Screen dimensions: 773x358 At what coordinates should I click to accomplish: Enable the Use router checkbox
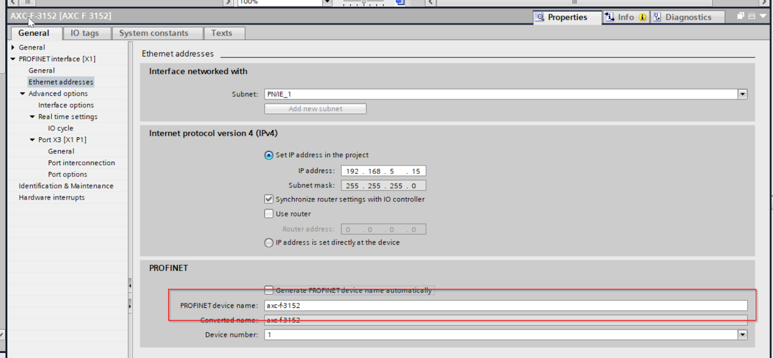(269, 213)
